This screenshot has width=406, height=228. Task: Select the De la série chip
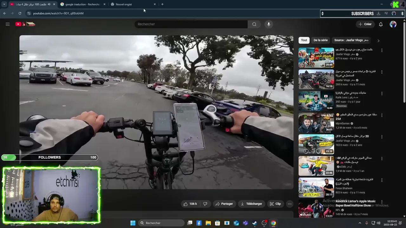click(x=321, y=40)
